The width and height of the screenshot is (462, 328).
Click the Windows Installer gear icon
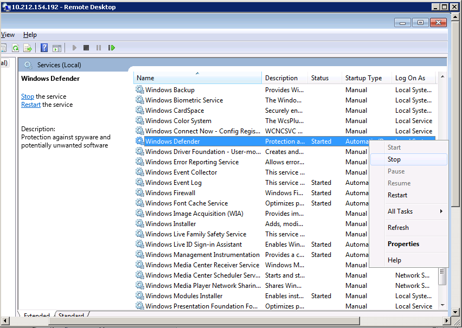(139, 224)
